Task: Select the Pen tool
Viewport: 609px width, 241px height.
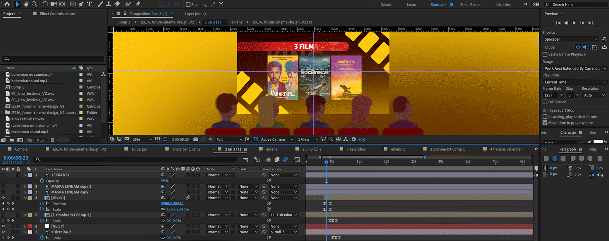Action: tap(81, 4)
